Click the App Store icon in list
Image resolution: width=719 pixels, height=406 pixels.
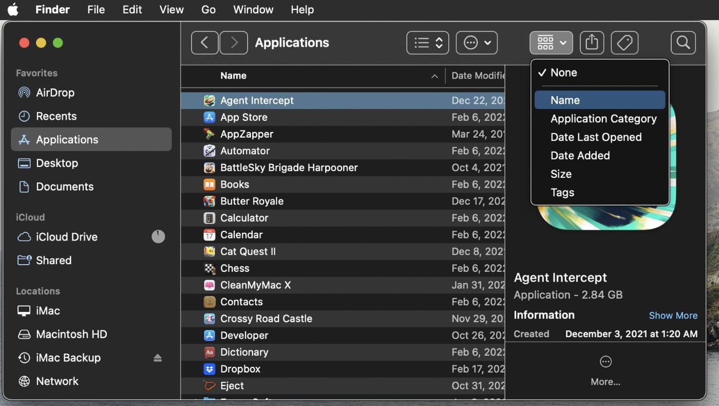click(x=209, y=117)
